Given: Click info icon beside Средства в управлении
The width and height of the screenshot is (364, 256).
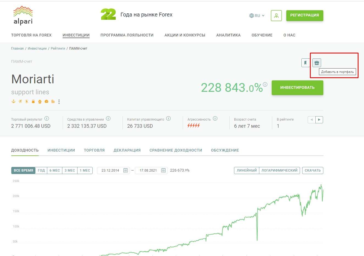Looking at the screenshot, I should (108, 119).
